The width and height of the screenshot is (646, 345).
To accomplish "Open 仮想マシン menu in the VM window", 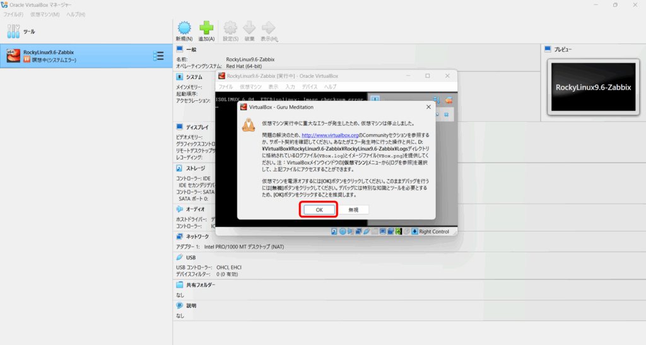I will pos(250,87).
